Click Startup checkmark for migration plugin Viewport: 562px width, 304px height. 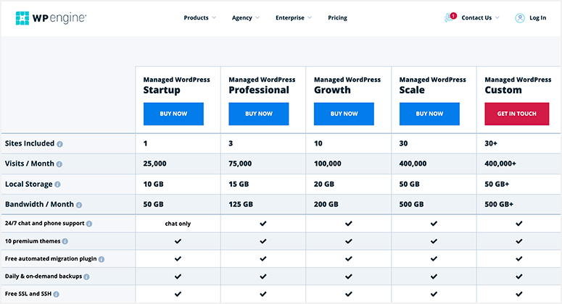(178, 258)
